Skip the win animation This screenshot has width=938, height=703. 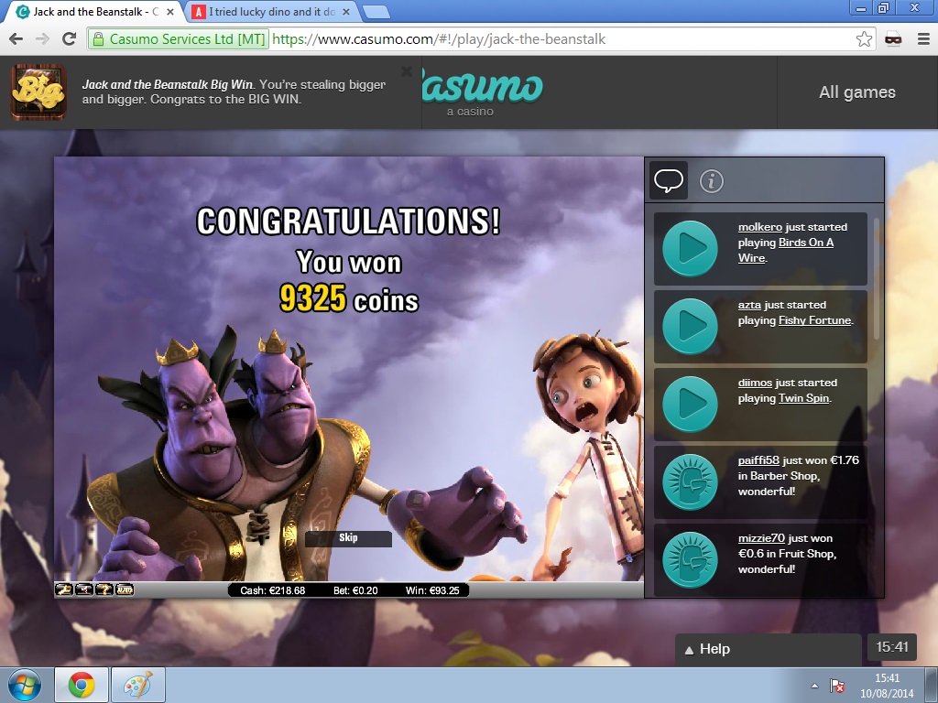click(x=348, y=538)
